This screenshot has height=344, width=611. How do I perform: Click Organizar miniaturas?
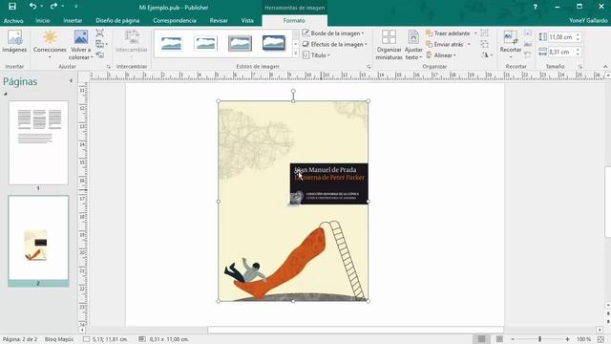(x=389, y=45)
